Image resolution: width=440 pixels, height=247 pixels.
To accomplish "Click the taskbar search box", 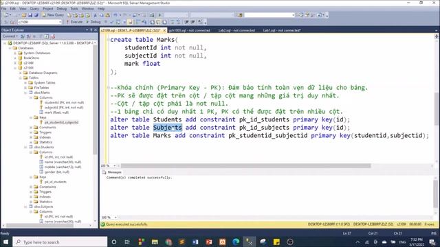I will tap(60, 242).
